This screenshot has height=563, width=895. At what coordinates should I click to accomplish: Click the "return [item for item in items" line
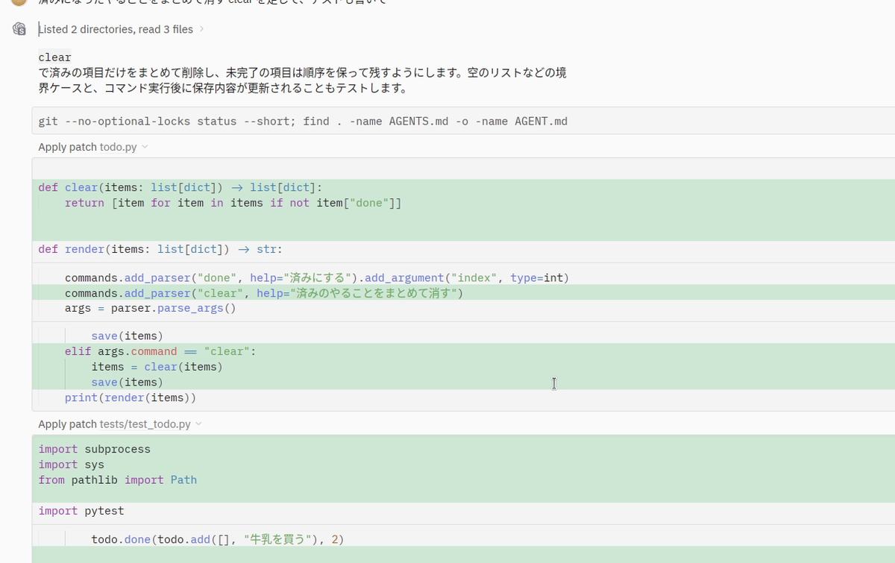233,203
